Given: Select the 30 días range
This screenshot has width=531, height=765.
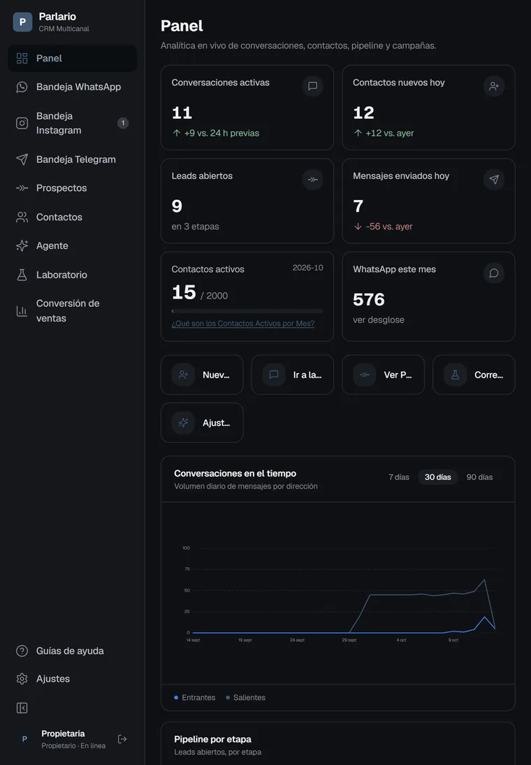Looking at the screenshot, I should 438,477.
